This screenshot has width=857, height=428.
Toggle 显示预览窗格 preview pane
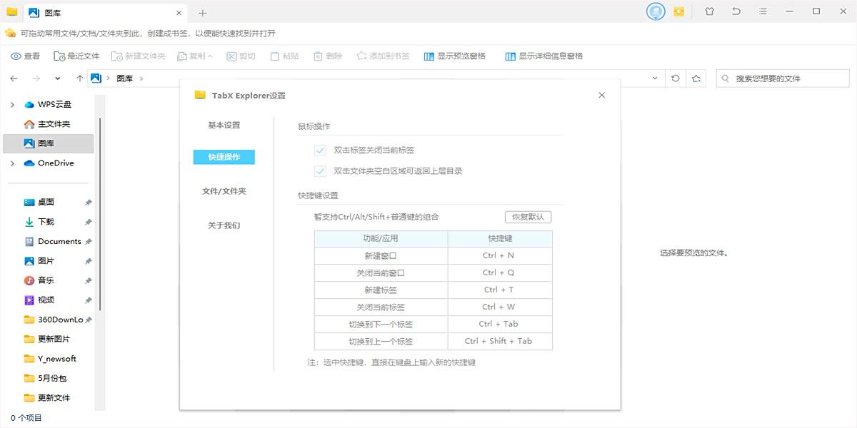(x=455, y=56)
